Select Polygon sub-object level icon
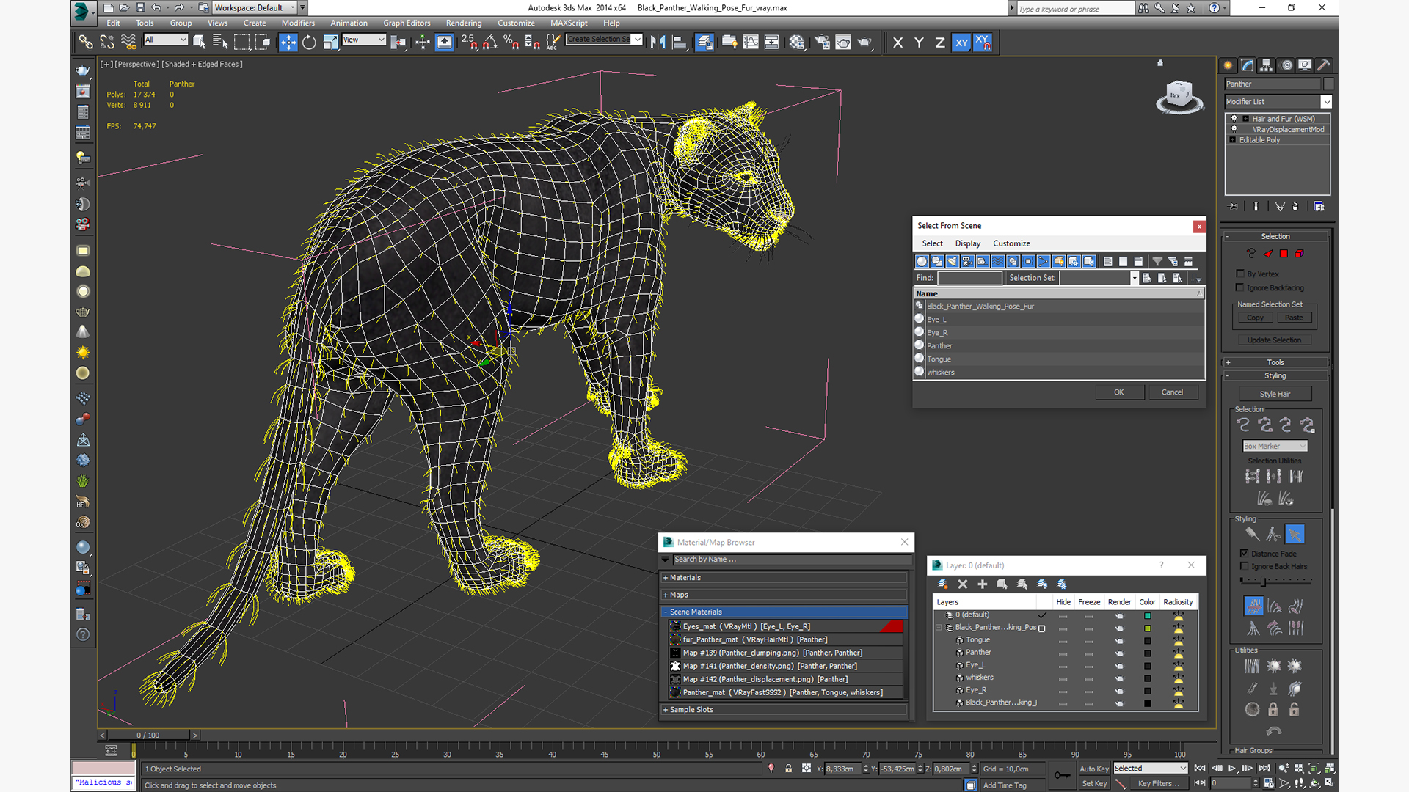Image resolution: width=1409 pixels, height=792 pixels. click(1284, 254)
